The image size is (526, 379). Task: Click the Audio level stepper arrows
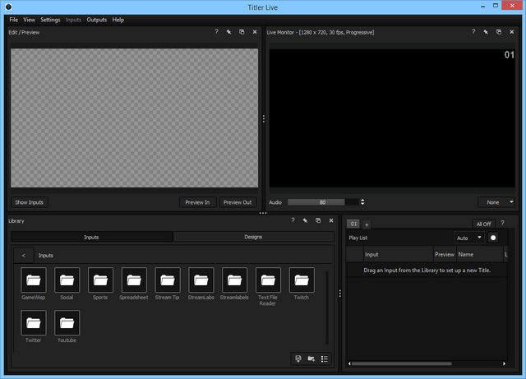pos(362,202)
